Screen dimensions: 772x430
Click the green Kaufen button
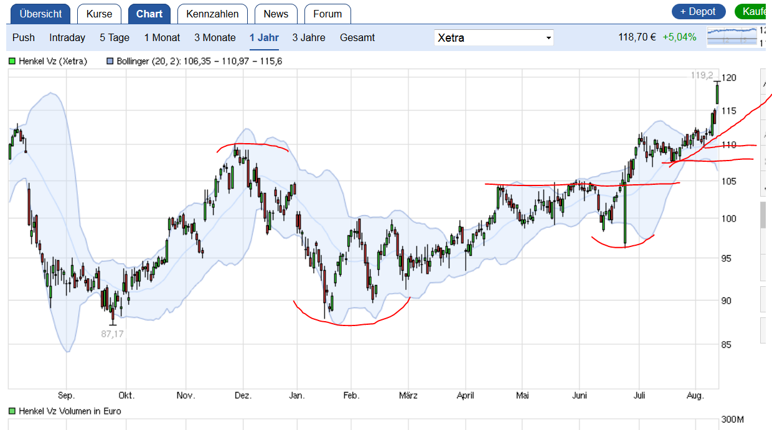753,12
